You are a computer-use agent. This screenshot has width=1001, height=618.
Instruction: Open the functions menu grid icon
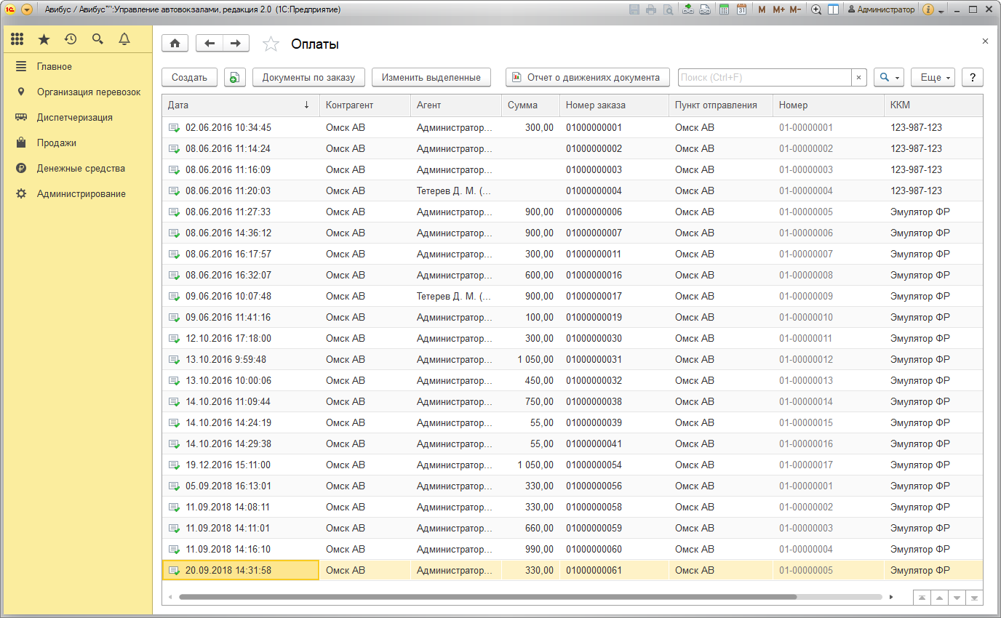[x=17, y=39]
